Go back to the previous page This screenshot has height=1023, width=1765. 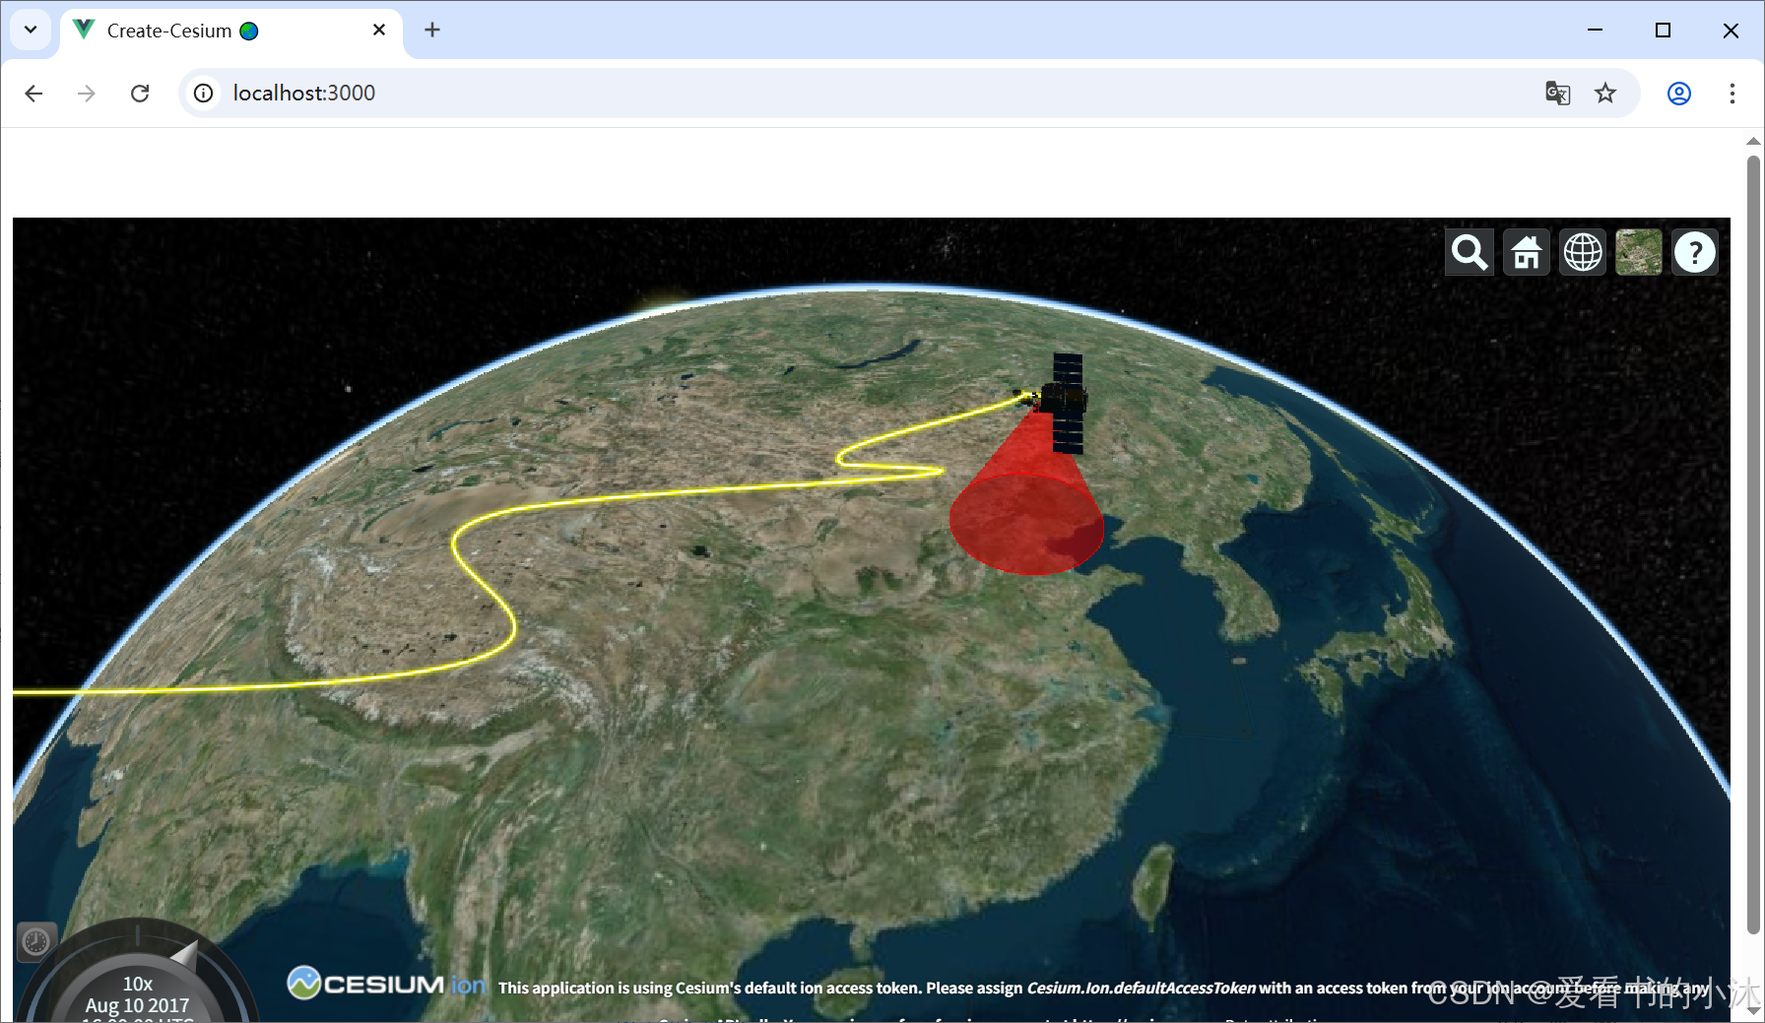[x=33, y=93]
